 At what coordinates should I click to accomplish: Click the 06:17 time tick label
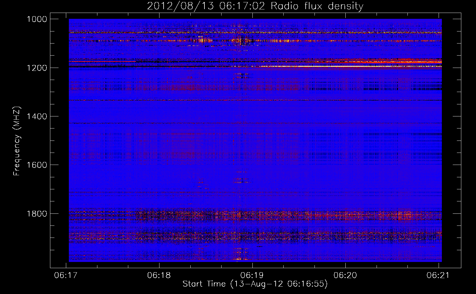(x=66, y=275)
